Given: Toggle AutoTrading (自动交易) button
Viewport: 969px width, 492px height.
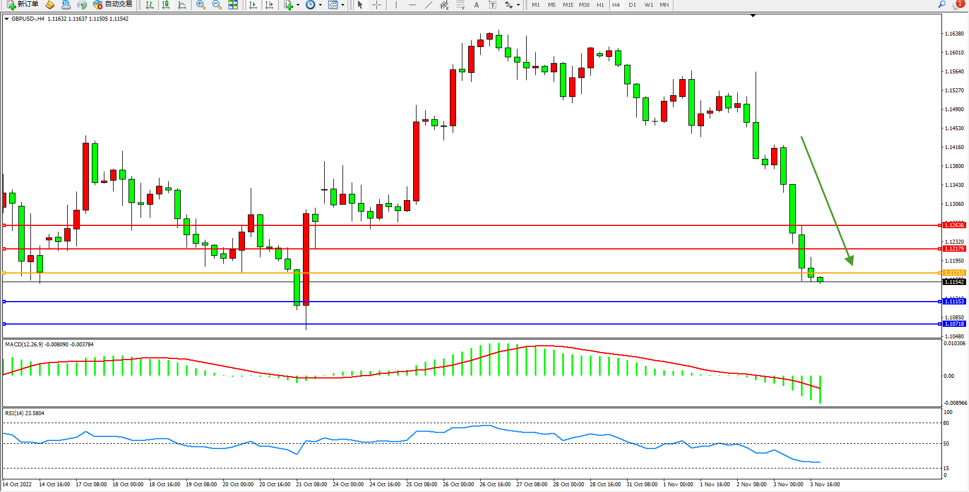Looking at the screenshot, I should pos(113,5).
